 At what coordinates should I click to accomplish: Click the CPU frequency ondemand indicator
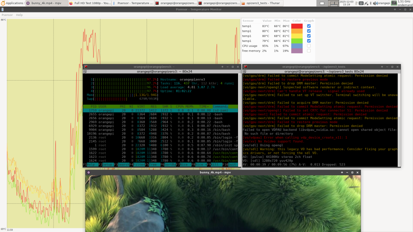pyautogui.click(x=404, y=3)
